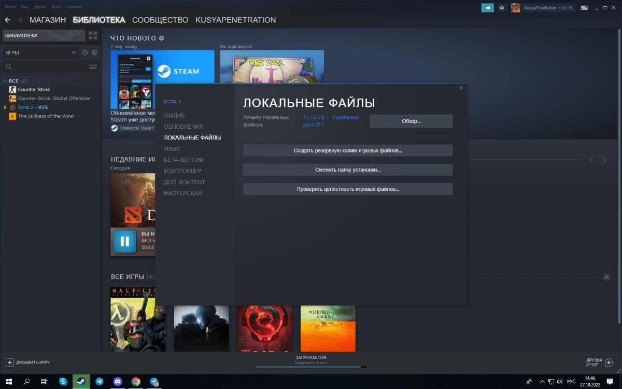Click the profile avatar picture
622x389 pixels.
pyautogui.click(x=515, y=8)
